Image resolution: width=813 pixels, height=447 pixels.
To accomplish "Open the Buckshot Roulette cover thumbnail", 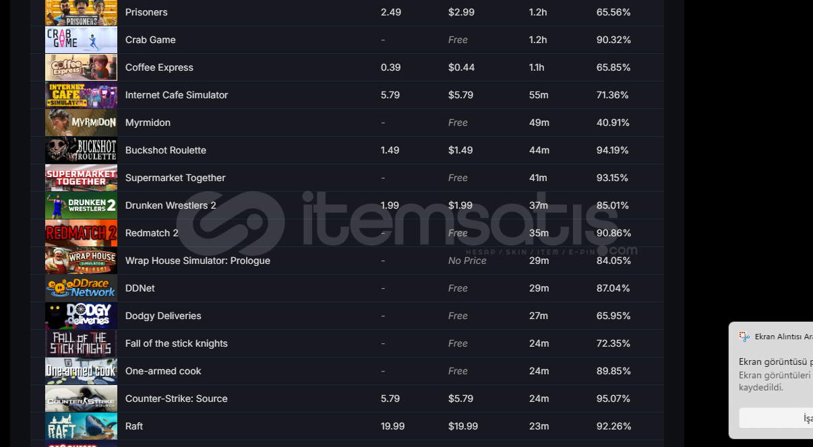I will (x=81, y=150).
